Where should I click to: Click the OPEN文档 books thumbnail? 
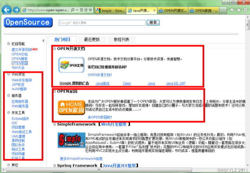point(71,65)
